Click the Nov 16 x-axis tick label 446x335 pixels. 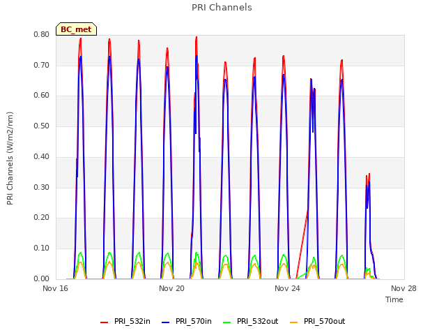point(56,288)
